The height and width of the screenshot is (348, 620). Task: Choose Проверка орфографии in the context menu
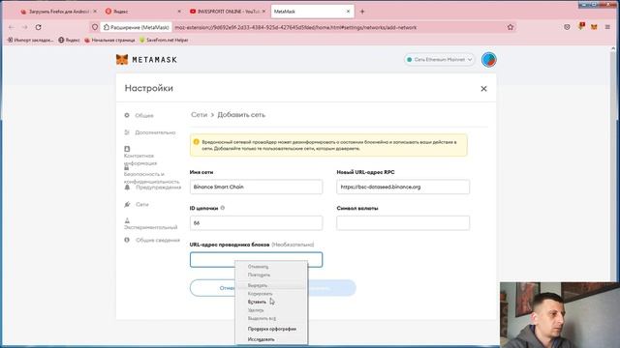tap(271, 329)
